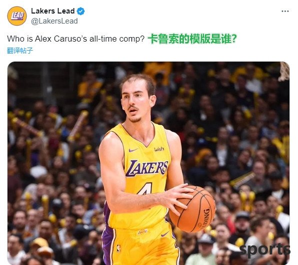Click the basketball in the player's hands
The width and height of the screenshot is (298, 265).
192,209
